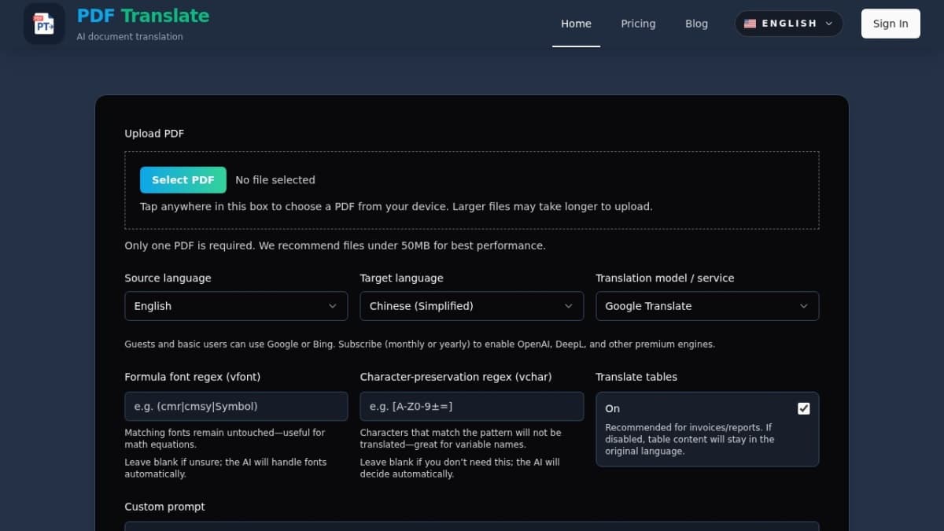The width and height of the screenshot is (944, 531).
Task: Click the PDF Translate title link
Action: click(x=143, y=16)
